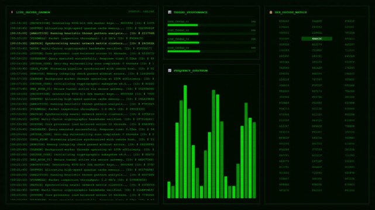This screenshot has height=210, width=375.
Task: Select the bright 00:15:30 MATRIX log line
Action: click(x=82, y=43)
